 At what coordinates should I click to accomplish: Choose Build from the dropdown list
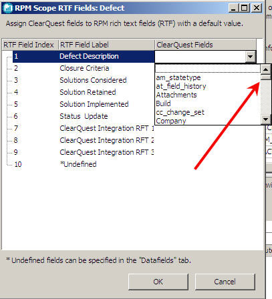click(x=208, y=103)
